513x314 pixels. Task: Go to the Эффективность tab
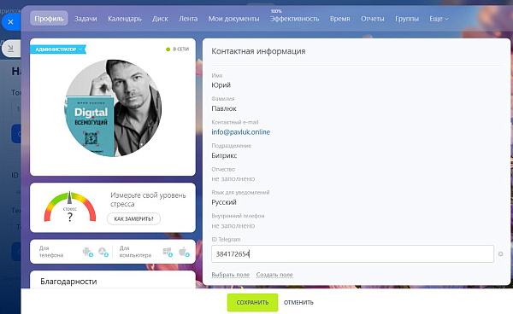(x=294, y=19)
